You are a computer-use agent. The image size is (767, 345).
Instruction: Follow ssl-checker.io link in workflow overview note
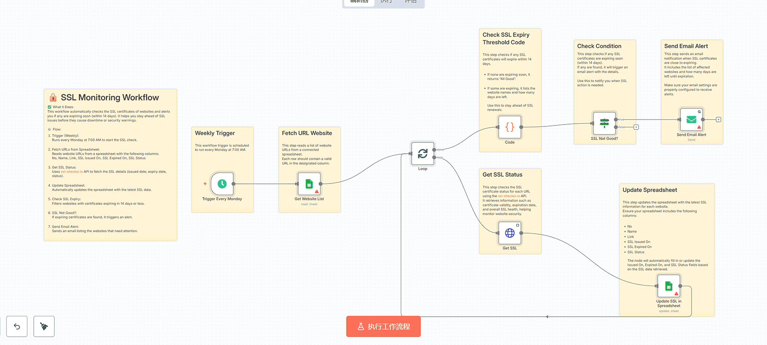point(72,172)
